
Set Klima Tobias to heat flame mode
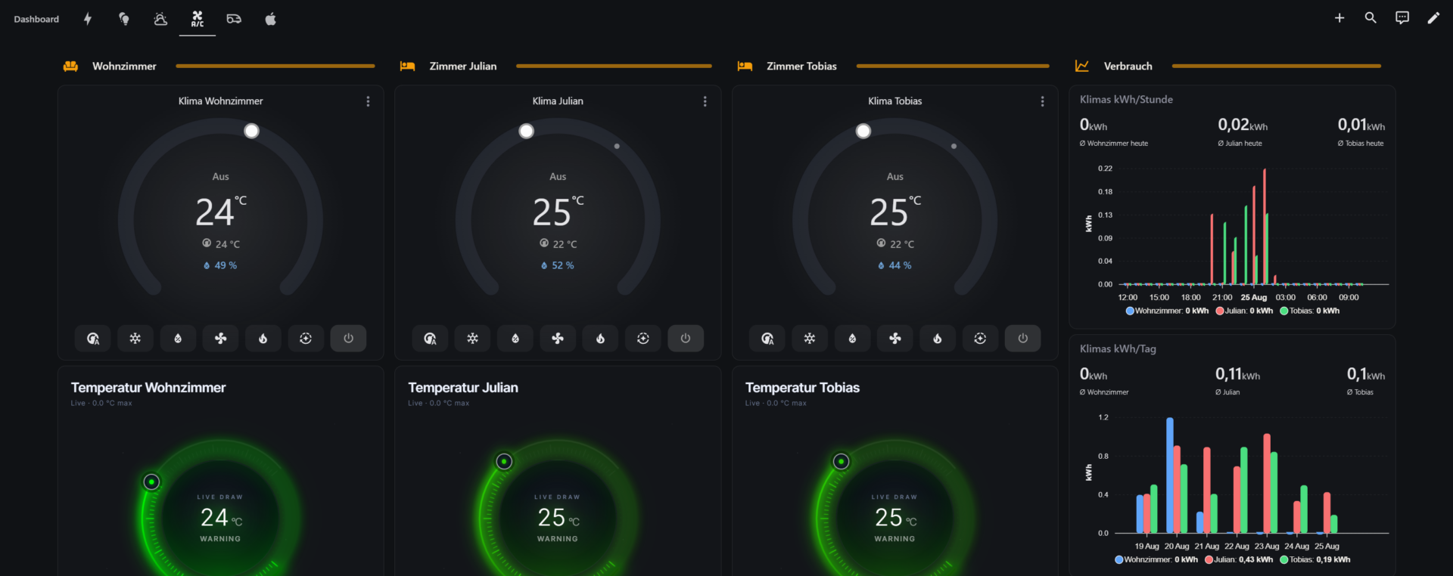click(938, 339)
